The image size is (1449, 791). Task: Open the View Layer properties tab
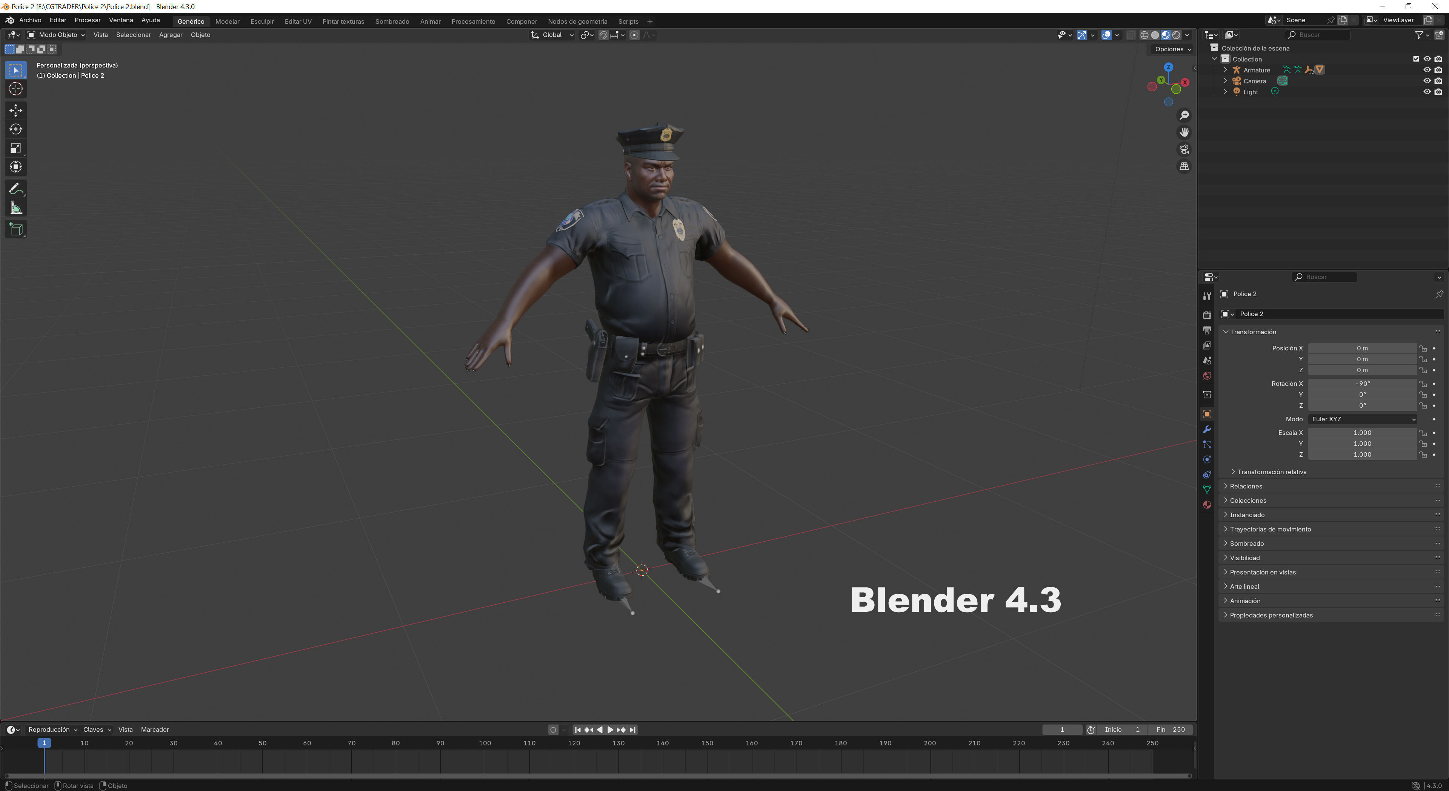tap(1207, 346)
